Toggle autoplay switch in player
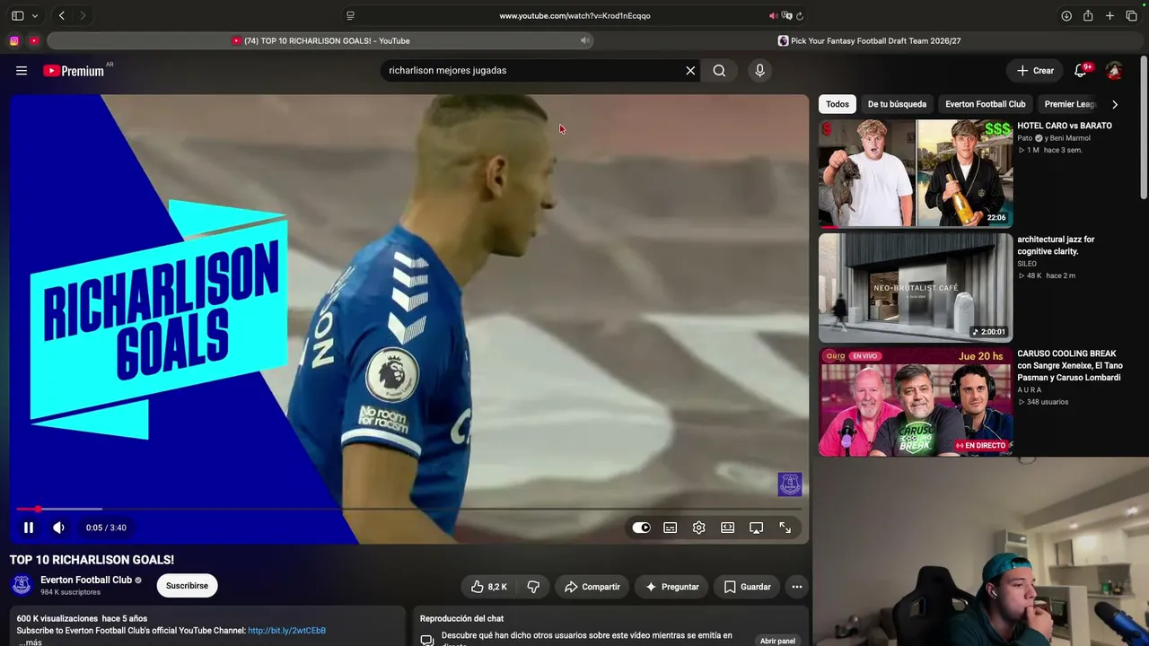The image size is (1149, 646). (641, 528)
